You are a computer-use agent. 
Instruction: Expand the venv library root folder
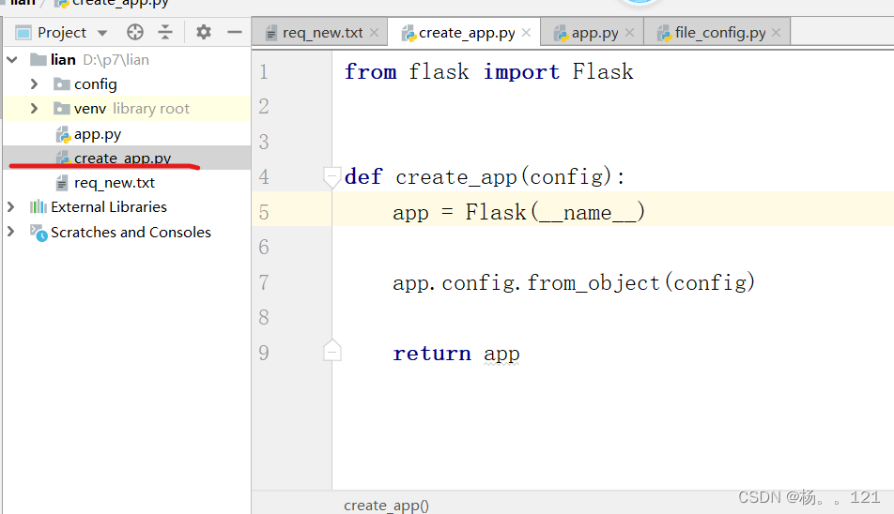[x=34, y=108]
